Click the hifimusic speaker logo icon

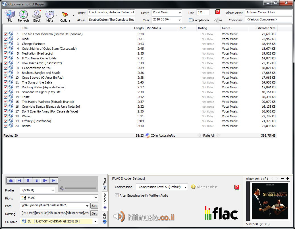(119, 216)
